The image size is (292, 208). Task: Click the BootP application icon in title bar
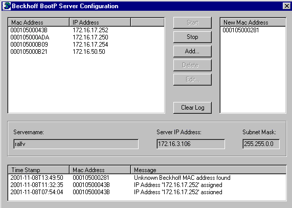pos(6,6)
